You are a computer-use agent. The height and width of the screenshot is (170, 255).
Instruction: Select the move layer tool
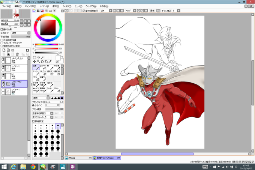coord(34,62)
